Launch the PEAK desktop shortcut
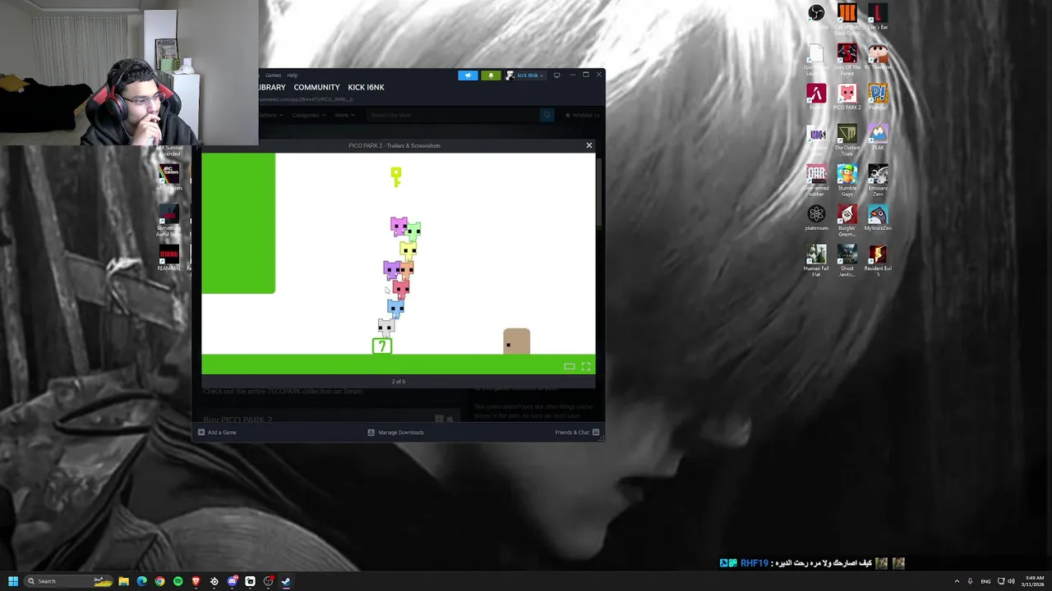Image resolution: width=1052 pixels, height=591 pixels. [x=878, y=137]
